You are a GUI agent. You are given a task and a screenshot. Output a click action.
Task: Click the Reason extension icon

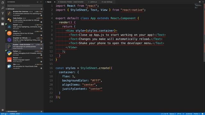click(x=9, y=60)
